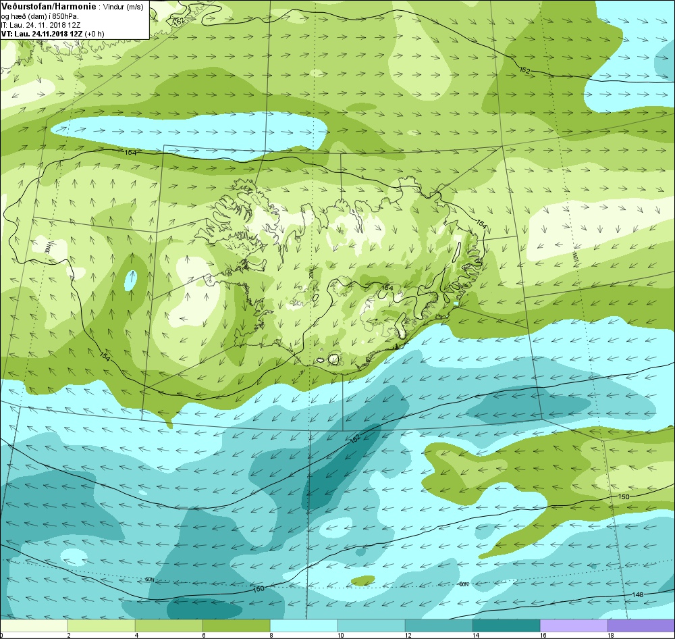This screenshot has width=675, height=639.
Task: Click the '154' contour label on the southeast Iceland glacier
Action: [x=387, y=287]
